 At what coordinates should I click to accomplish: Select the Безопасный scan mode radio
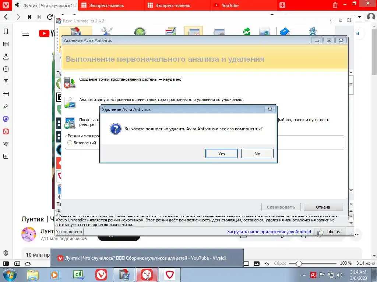70,143
